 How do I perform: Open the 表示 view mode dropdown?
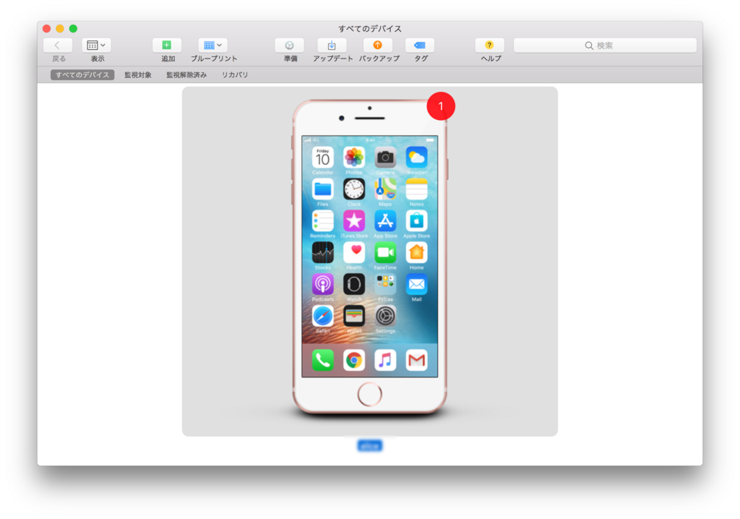click(96, 46)
